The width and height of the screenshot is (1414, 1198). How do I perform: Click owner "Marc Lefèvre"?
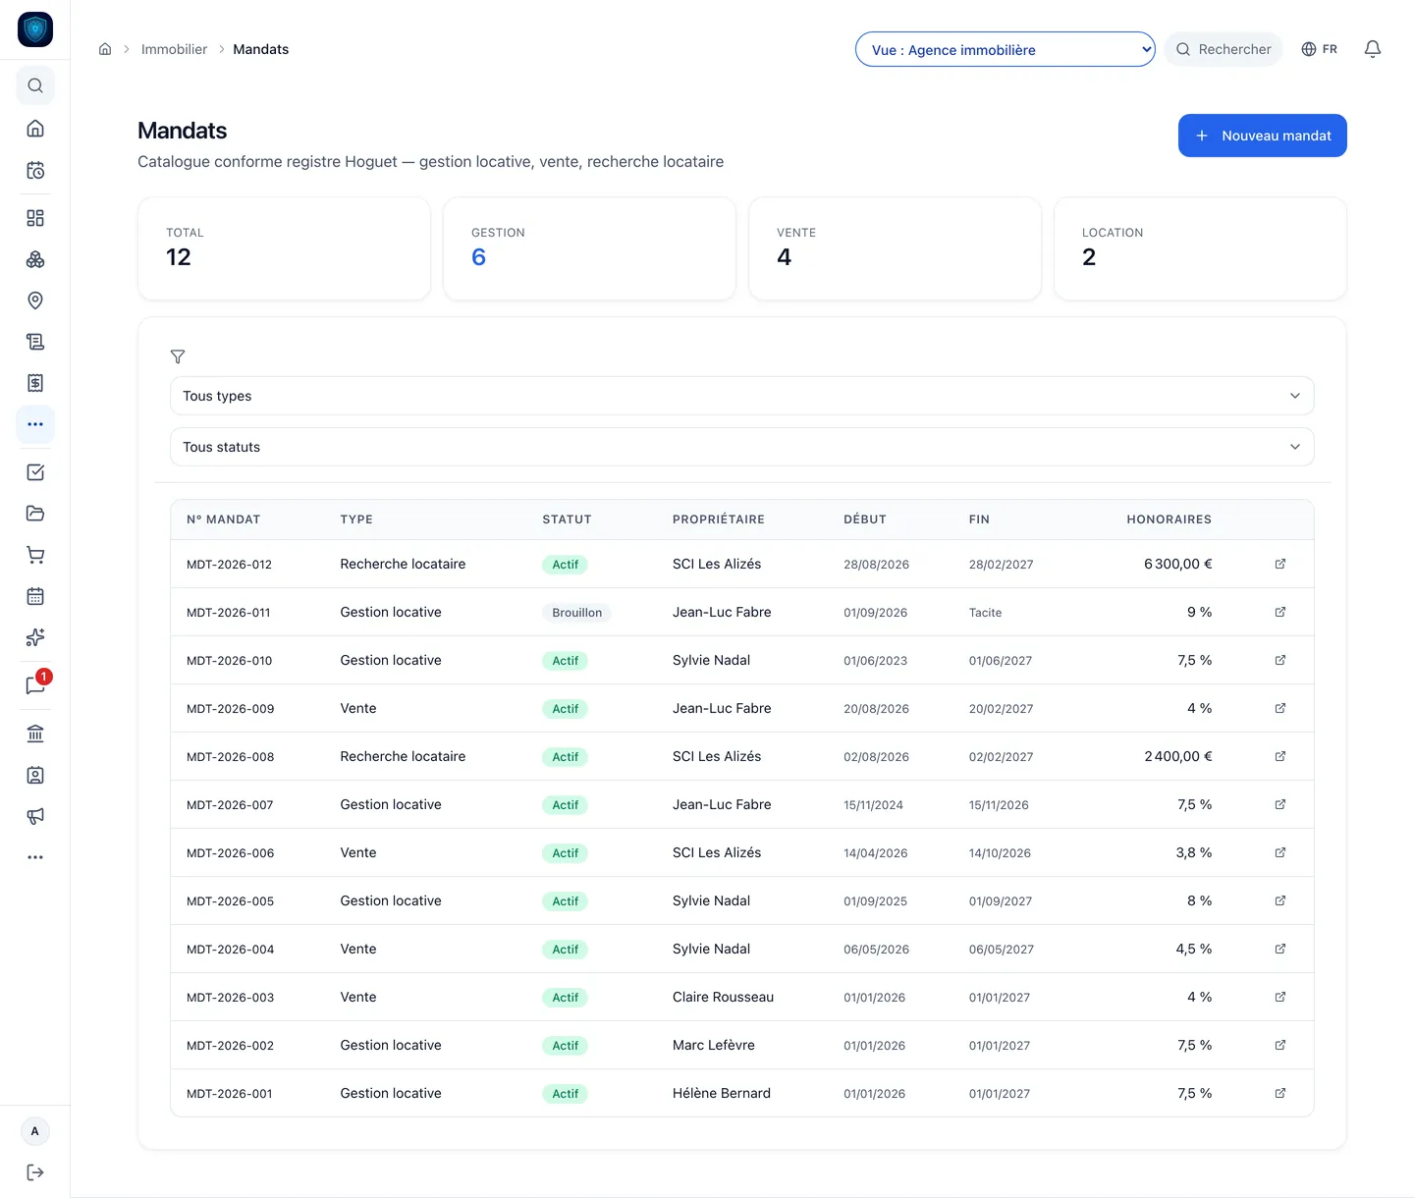coord(714,1045)
